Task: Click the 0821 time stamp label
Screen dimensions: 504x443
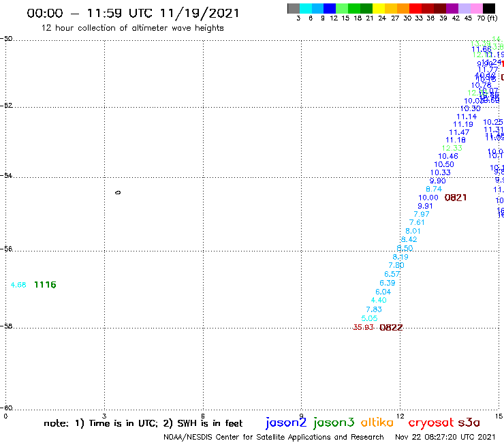Action: click(x=456, y=198)
